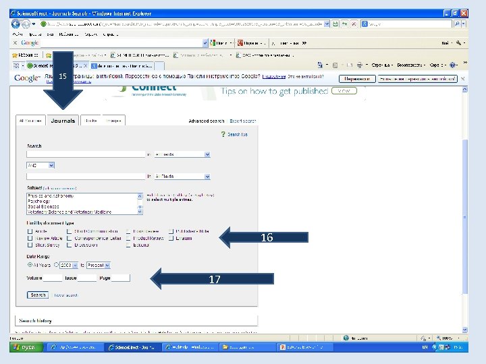The height and width of the screenshot is (364, 486).
Task: Select the second browser tab
Action: tap(122, 65)
